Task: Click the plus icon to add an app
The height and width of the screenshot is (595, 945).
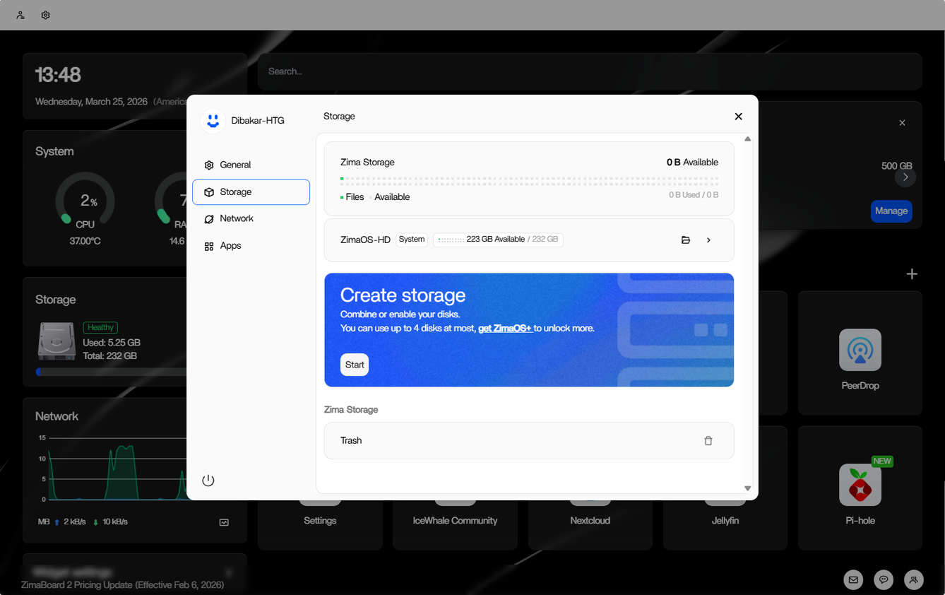Action: point(912,274)
